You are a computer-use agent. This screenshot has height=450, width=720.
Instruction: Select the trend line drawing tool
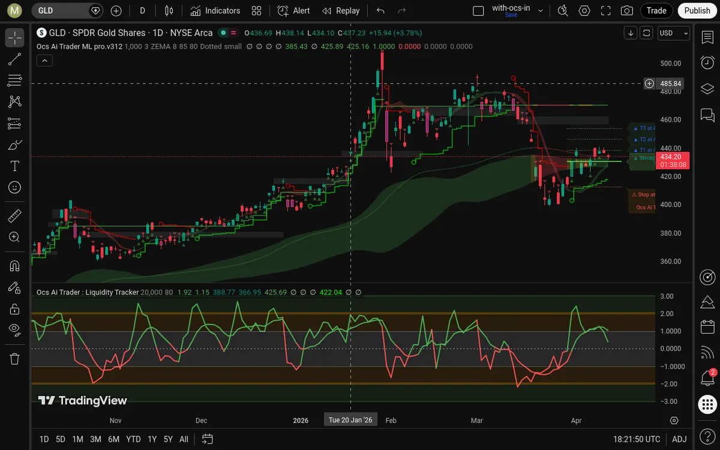(x=15, y=59)
